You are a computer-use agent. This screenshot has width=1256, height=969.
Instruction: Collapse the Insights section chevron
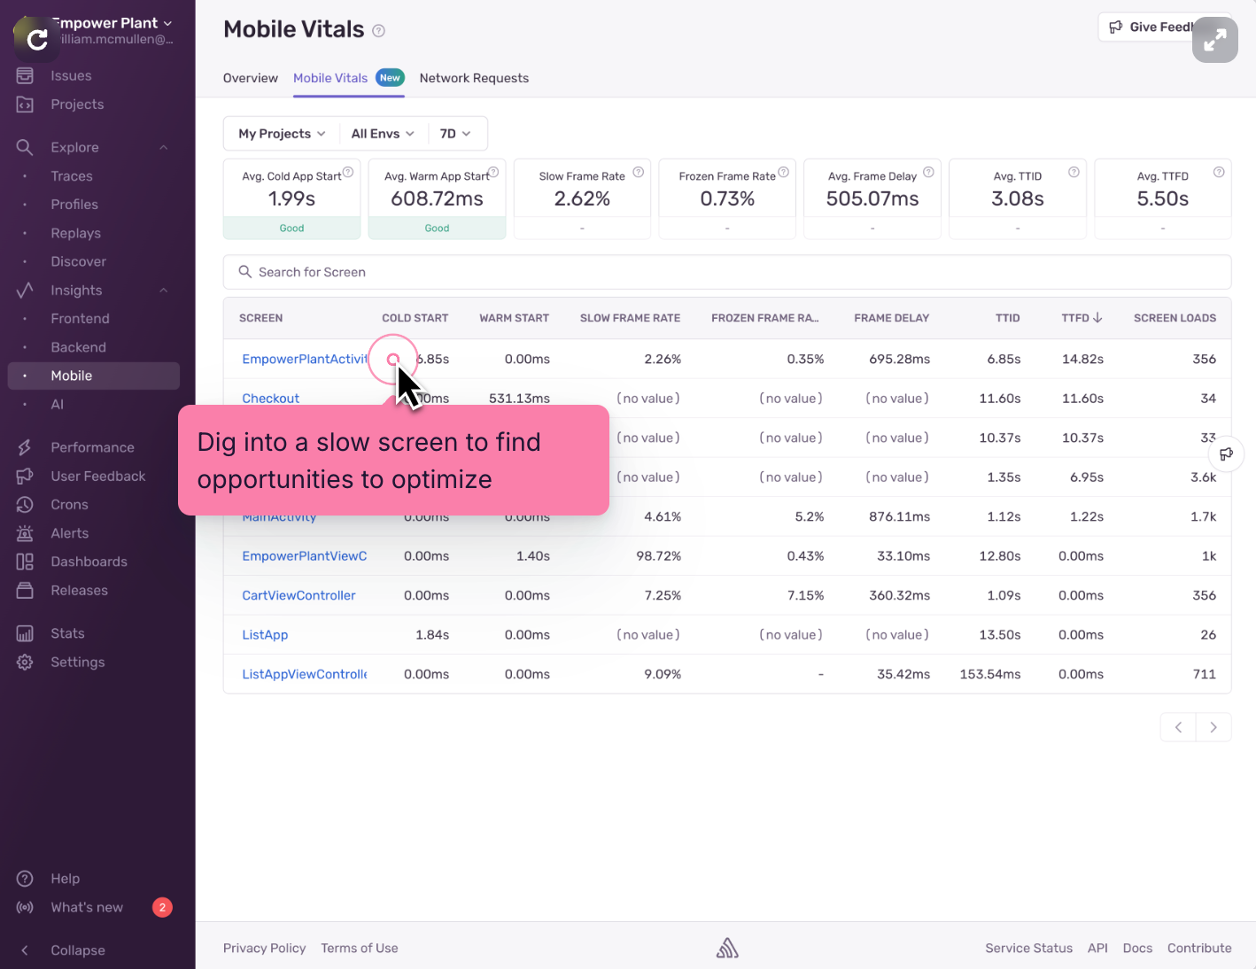coord(164,291)
